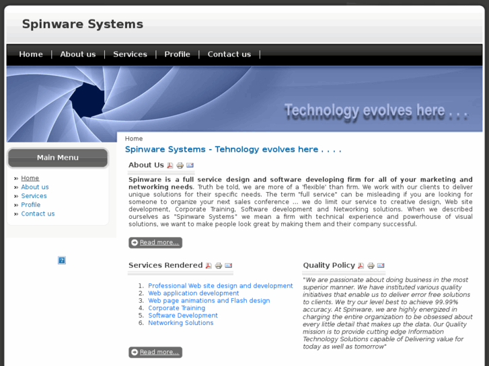Click print icon next to Services Rendered
489x366 pixels.
click(x=219, y=266)
